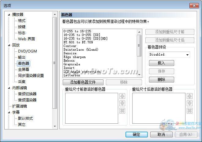Click the shader list scrollbar down arrow
This screenshot has height=142, width=202.
139,74
